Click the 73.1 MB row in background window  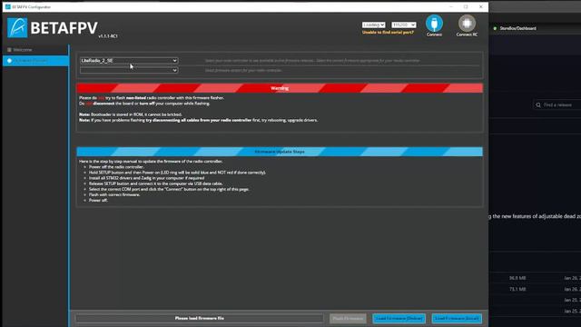click(536, 289)
